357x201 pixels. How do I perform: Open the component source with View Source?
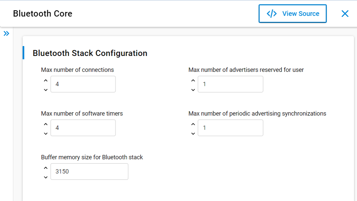point(292,14)
